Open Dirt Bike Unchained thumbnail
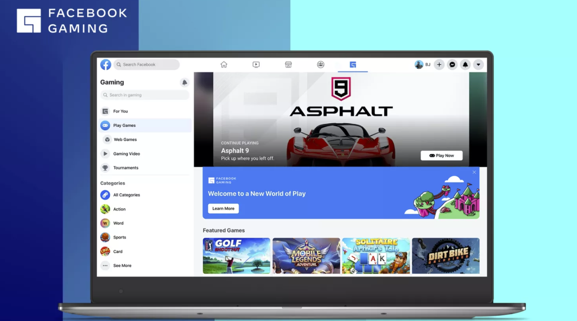Viewport: 577px width, 321px height. tap(446, 256)
